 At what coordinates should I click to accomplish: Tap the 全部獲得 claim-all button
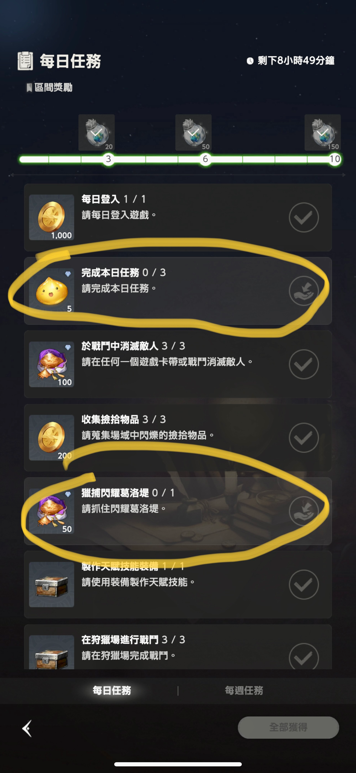tap(288, 727)
